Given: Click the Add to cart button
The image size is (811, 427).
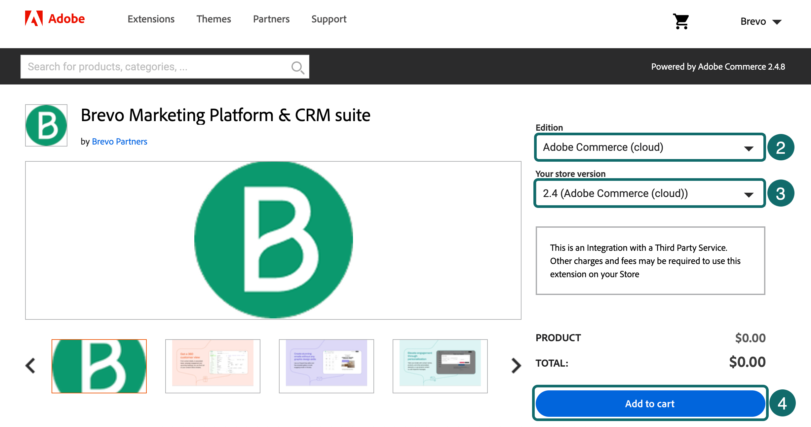Looking at the screenshot, I should tap(649, 403).
